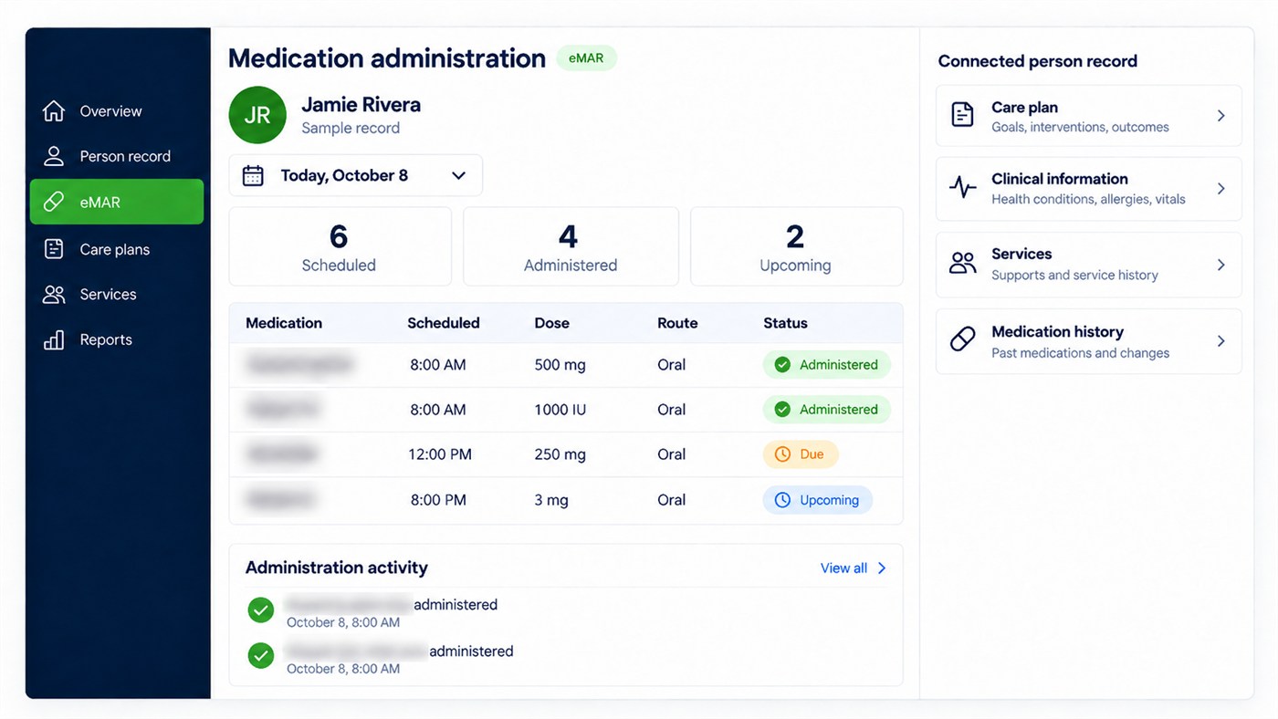The image size is (1278, 719).
Task: Click the Overview home icon
Action: (54, 110)
